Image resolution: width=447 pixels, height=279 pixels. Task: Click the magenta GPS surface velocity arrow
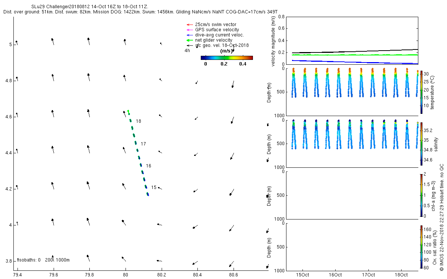pos(189,30)
